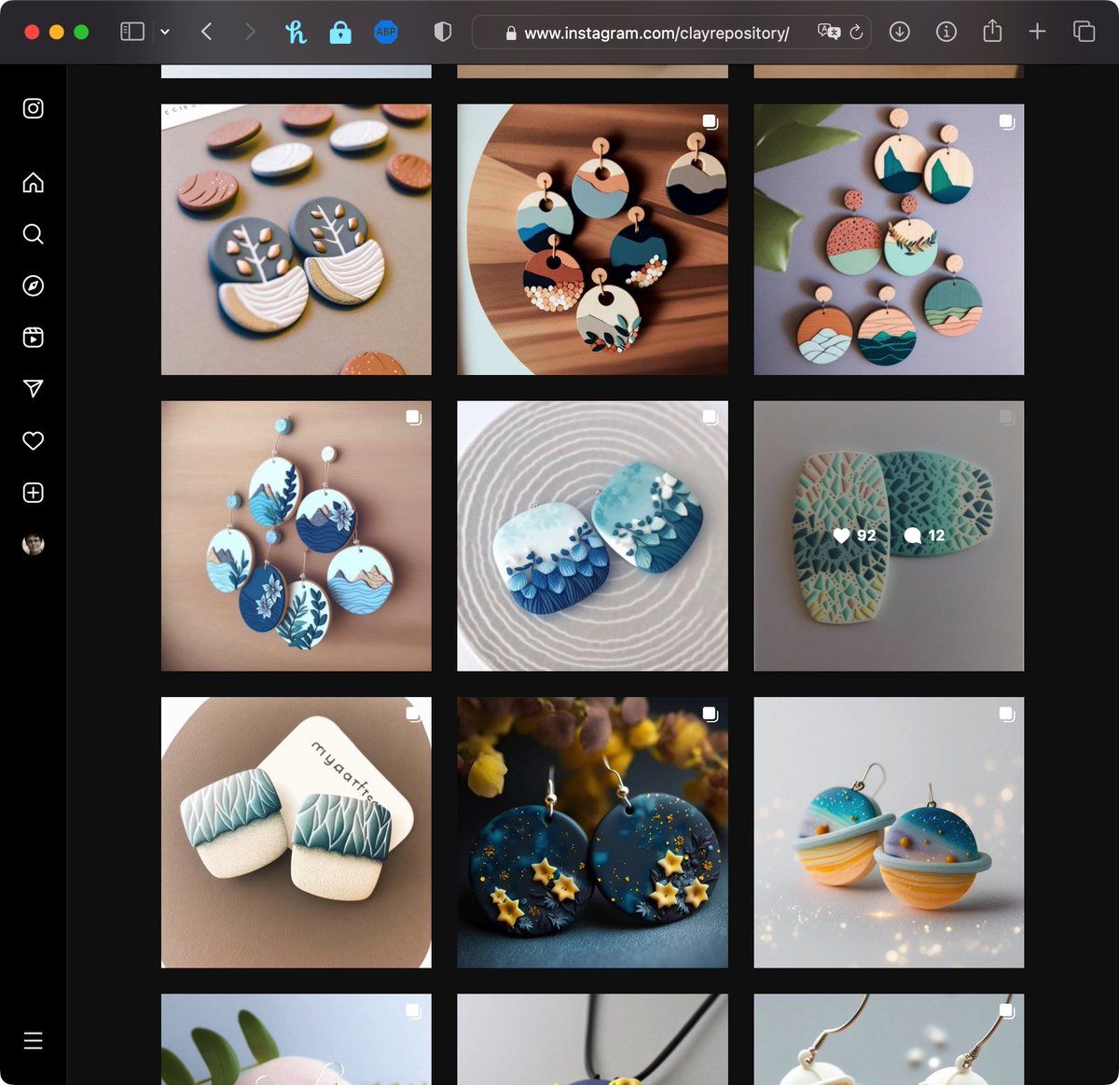Expand the sidebar tab group dropdown arrow
Viewport: 1119px width, 1085px height.
point(165,32)
